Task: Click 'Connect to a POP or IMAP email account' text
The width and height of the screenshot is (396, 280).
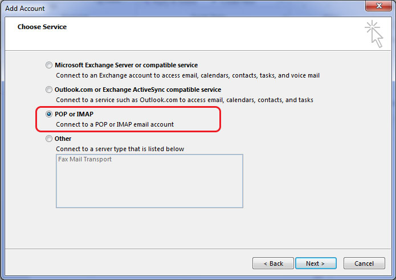Action: tap(115, 124)
